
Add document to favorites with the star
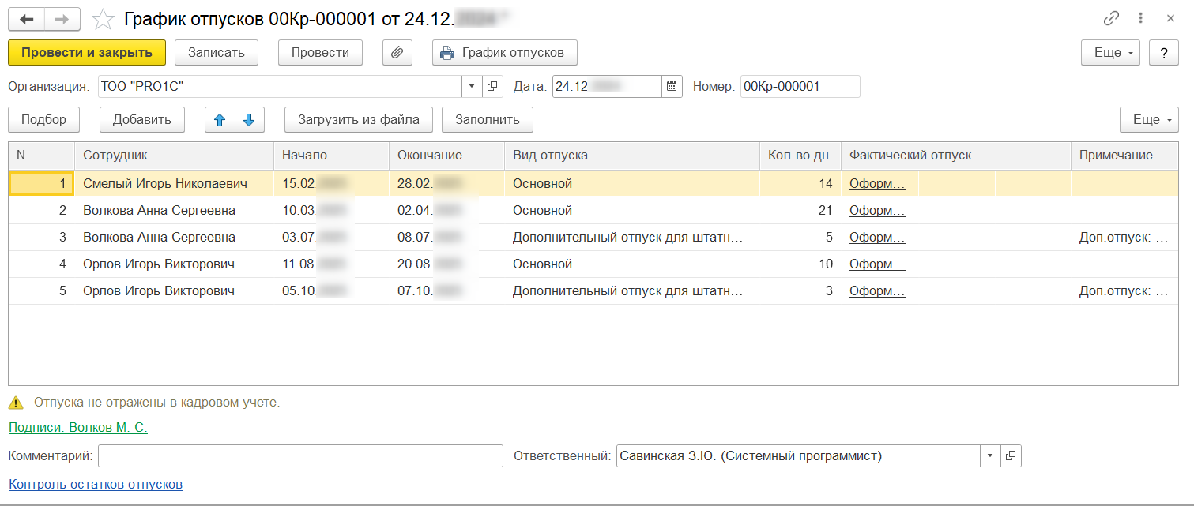point(103,19)
